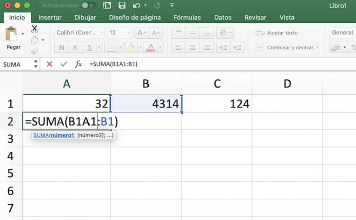This screenshot has height=220, width=356.
Task: Select row 5 header
Action: point(11,173)
